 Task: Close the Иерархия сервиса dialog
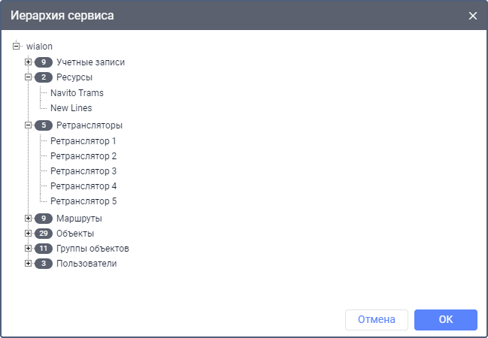click(x=473, y=16)
